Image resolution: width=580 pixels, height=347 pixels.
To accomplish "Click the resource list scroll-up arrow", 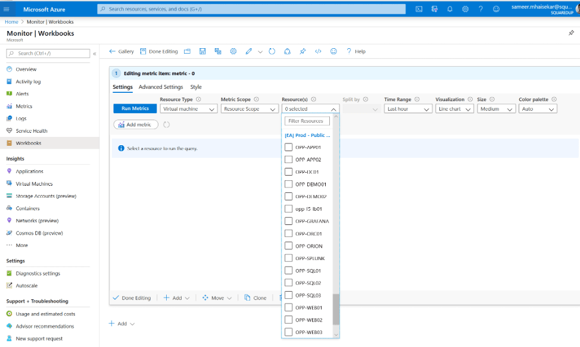I will pos(336,117).
